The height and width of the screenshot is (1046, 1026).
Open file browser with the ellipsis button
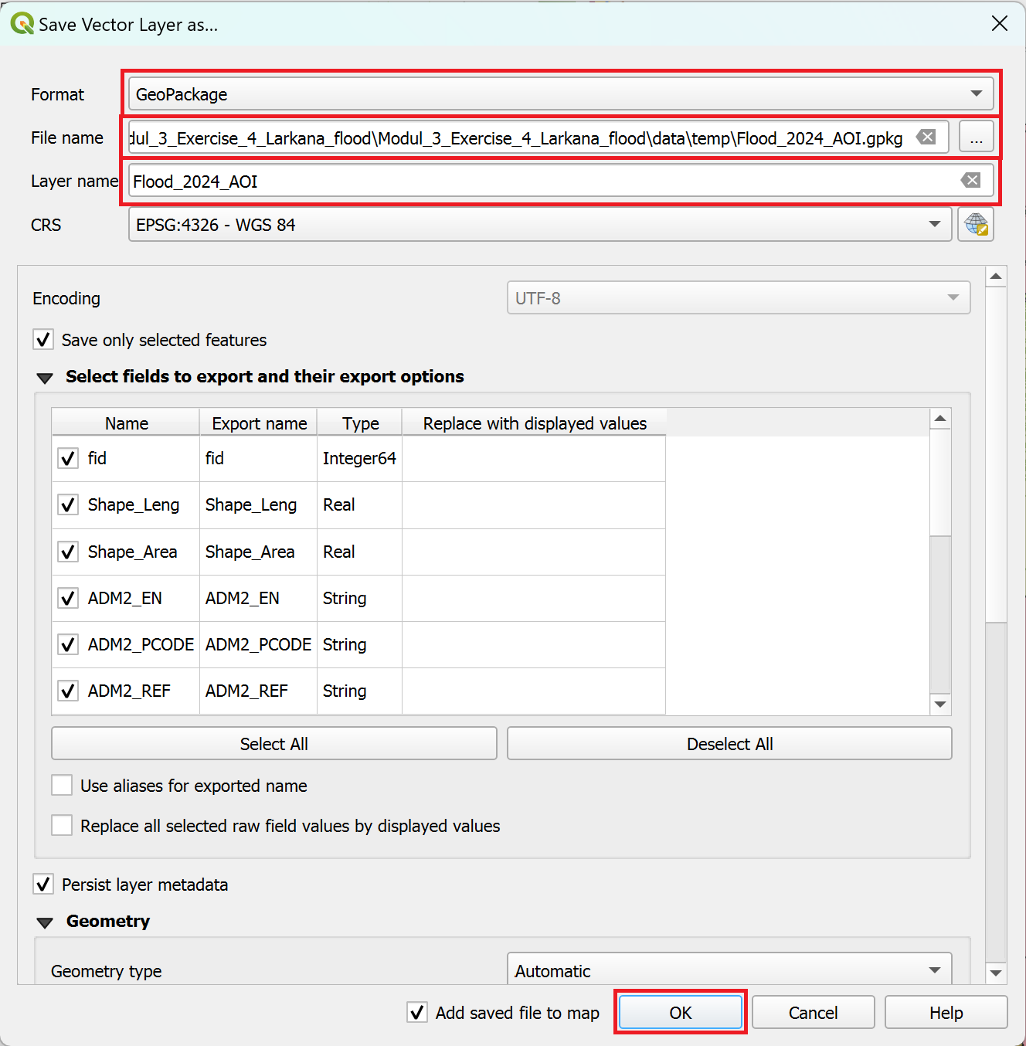[976, 138]
